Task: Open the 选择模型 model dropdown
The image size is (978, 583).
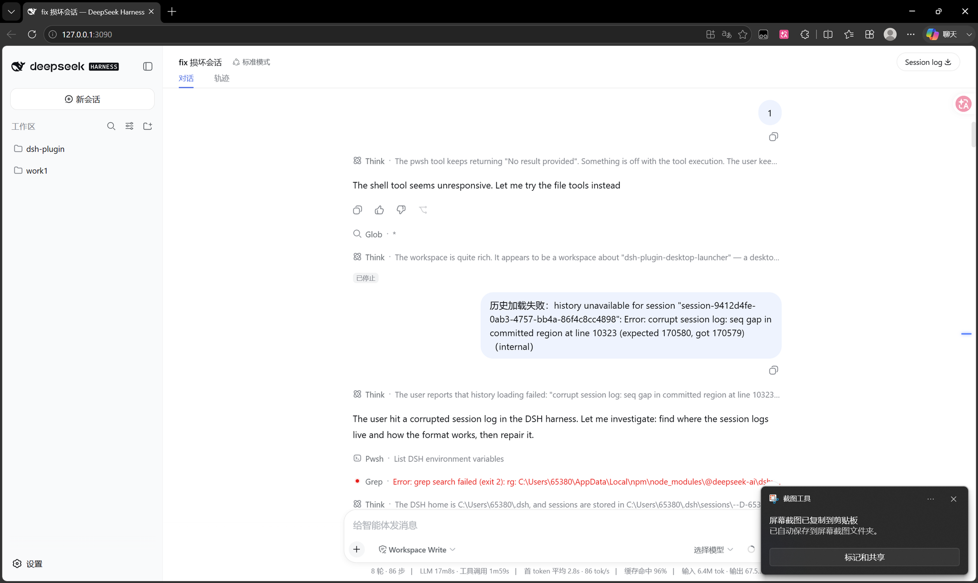Action: [713, 550]
